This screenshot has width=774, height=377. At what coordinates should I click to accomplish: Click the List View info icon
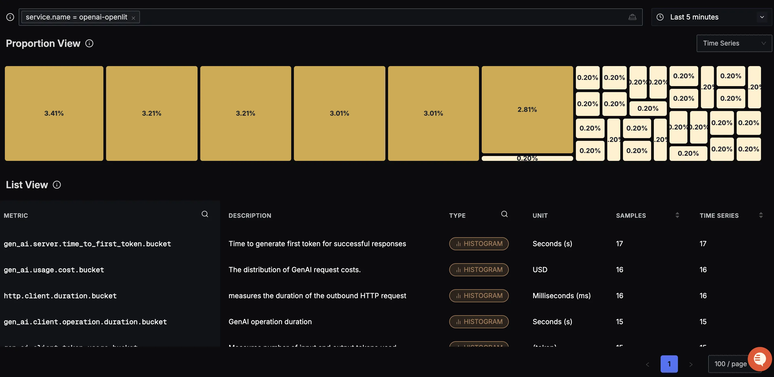[57, 185]
